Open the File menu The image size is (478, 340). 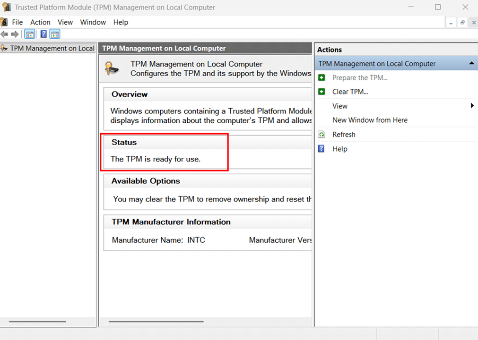tap(17, 22)
